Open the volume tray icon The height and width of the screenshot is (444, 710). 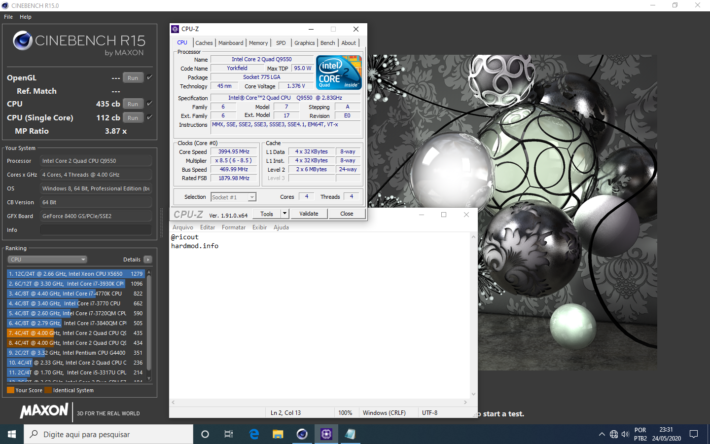pyautogui.click(x=625, y=434)
